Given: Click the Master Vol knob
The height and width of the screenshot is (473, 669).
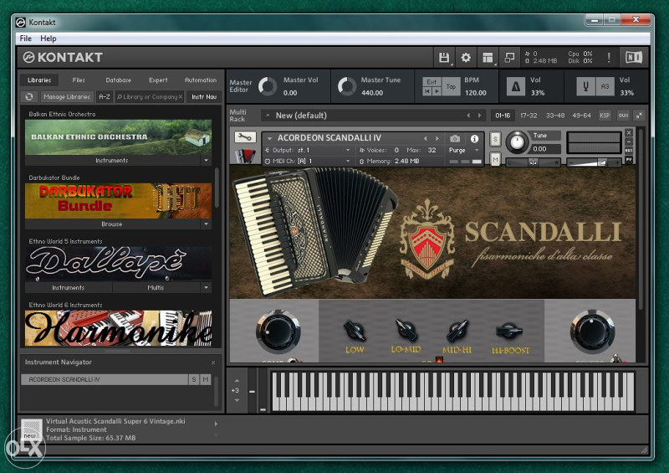Looking at the screenshot, I should pos(268,86).
